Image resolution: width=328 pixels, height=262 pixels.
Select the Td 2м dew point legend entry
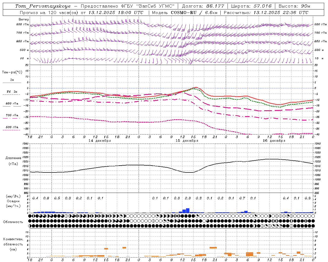click(12, 92)
